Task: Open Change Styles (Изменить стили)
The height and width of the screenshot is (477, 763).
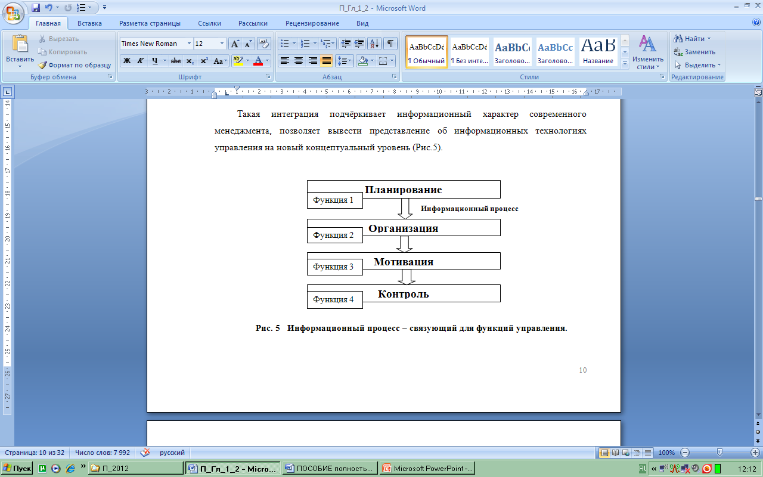Action: (648, 52)
